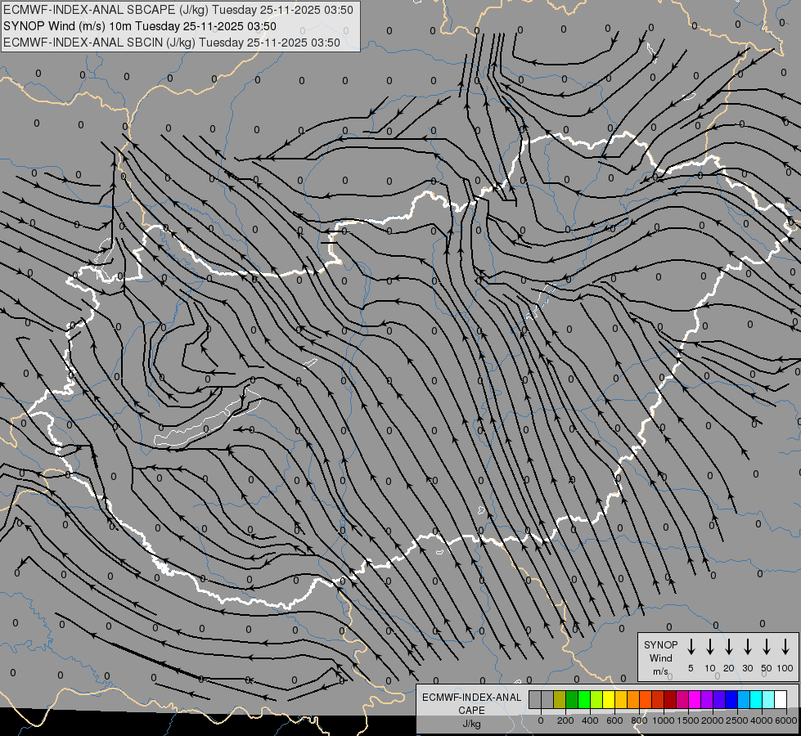This screenshot has width=801, height=736.
Task: Click the '1500' tick label on CAPE scale
Action: 688,720
